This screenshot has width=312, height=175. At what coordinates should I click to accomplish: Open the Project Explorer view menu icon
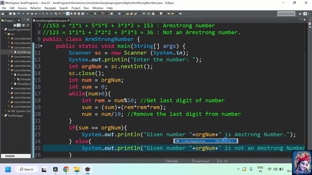point(28,25)
